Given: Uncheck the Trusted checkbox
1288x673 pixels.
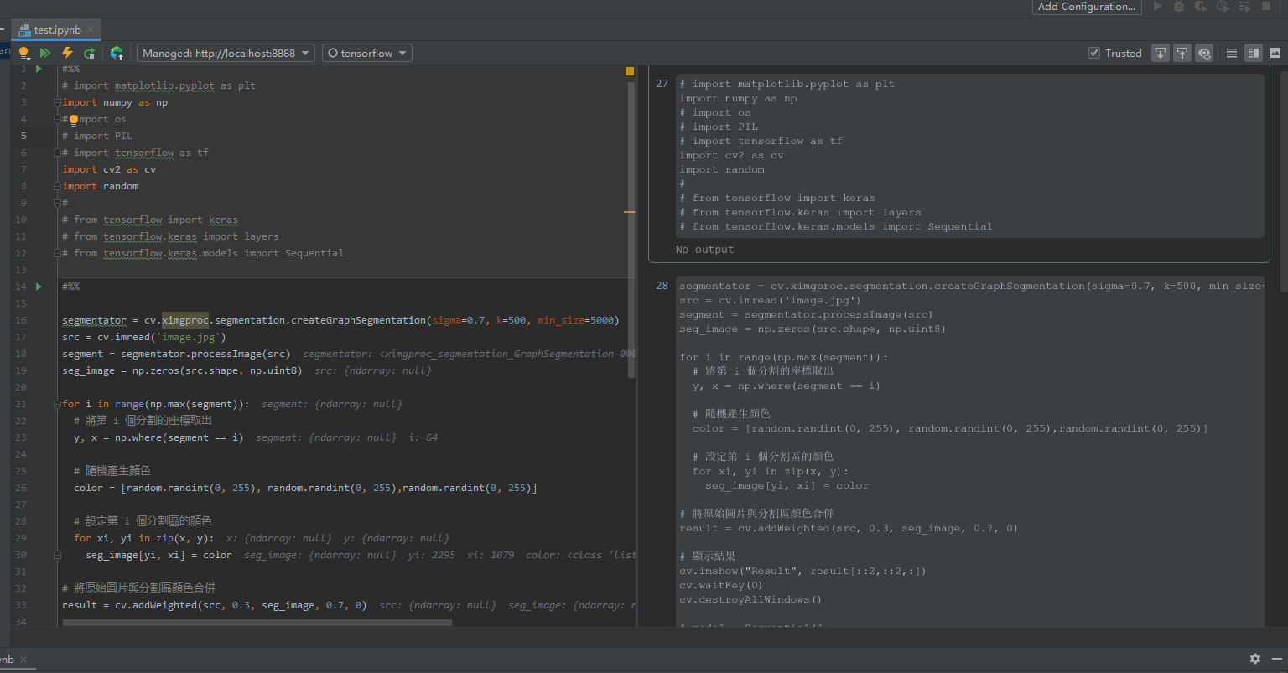Looking at the screenshot, I should [1094, 53].
